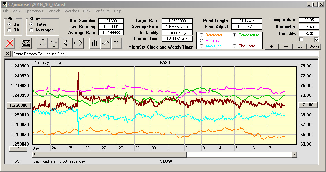Click the '15.0 days shown' label
Viewport: 326px width, 172px height.
coord(48,63)
